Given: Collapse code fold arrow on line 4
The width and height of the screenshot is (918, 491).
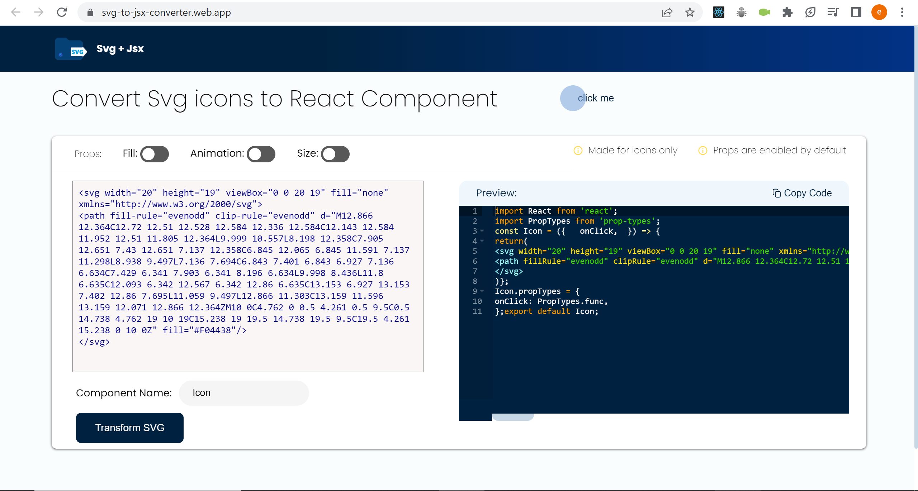Looking at the screenshot, I should (x=482, y=241).
